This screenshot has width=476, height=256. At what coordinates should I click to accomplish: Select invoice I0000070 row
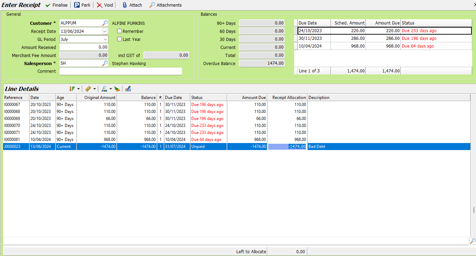point(237,126)
